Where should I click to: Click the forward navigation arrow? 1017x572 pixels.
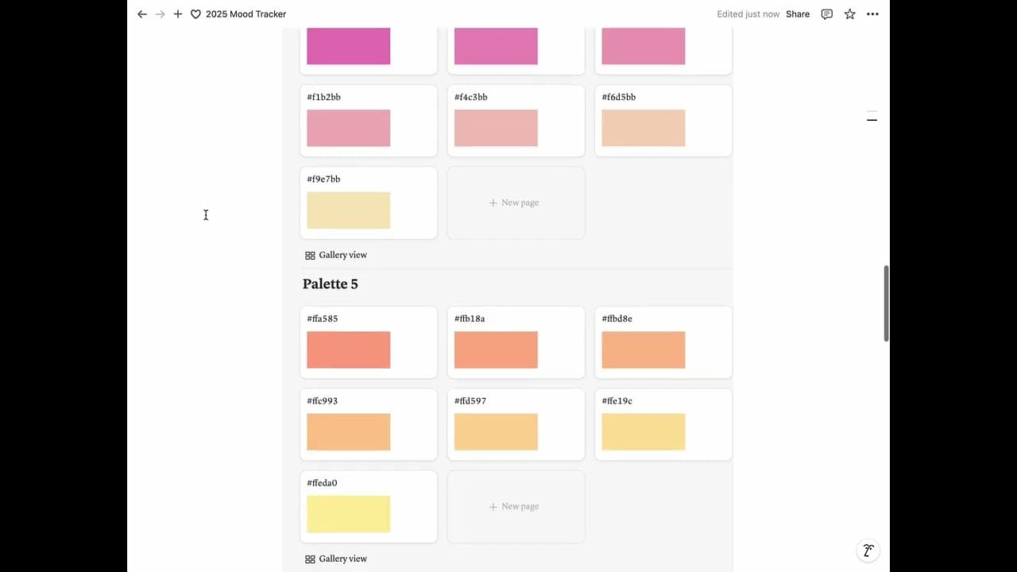tap(160, 14)
